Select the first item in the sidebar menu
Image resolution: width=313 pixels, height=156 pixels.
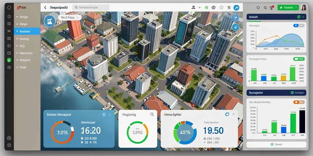click(27, 17)
